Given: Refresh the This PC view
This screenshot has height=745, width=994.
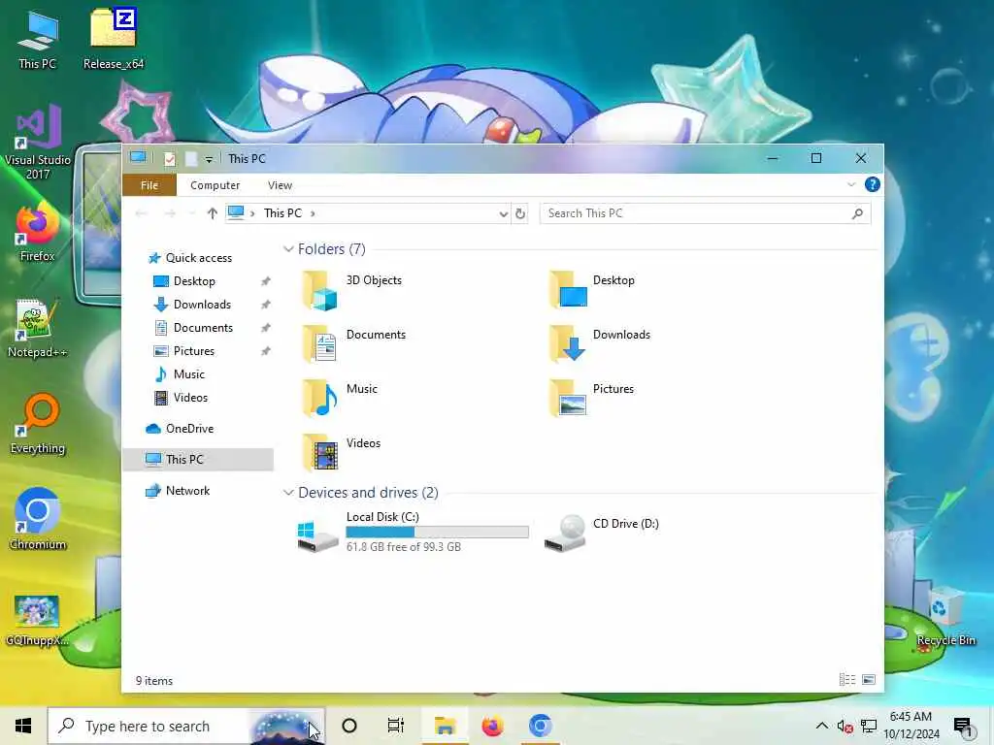Looking at the screenshot, I should [520, 213].
